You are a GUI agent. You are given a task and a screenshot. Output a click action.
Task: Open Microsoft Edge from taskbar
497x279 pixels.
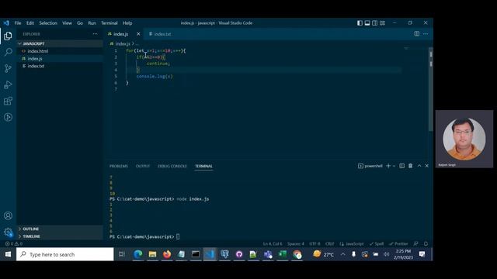coord(138,254)
